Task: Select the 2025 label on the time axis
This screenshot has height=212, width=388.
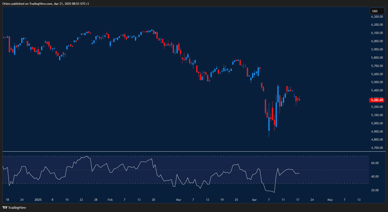Action: (38, 200)
